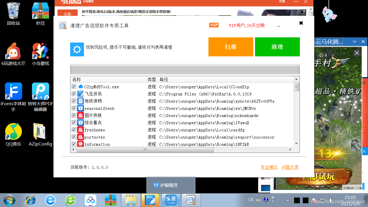Viewport: 368px width, 207px height.
Task: Switch to the magnifier cleaner taskbar app
Action: pyautogui.click(x=191, y=200)
